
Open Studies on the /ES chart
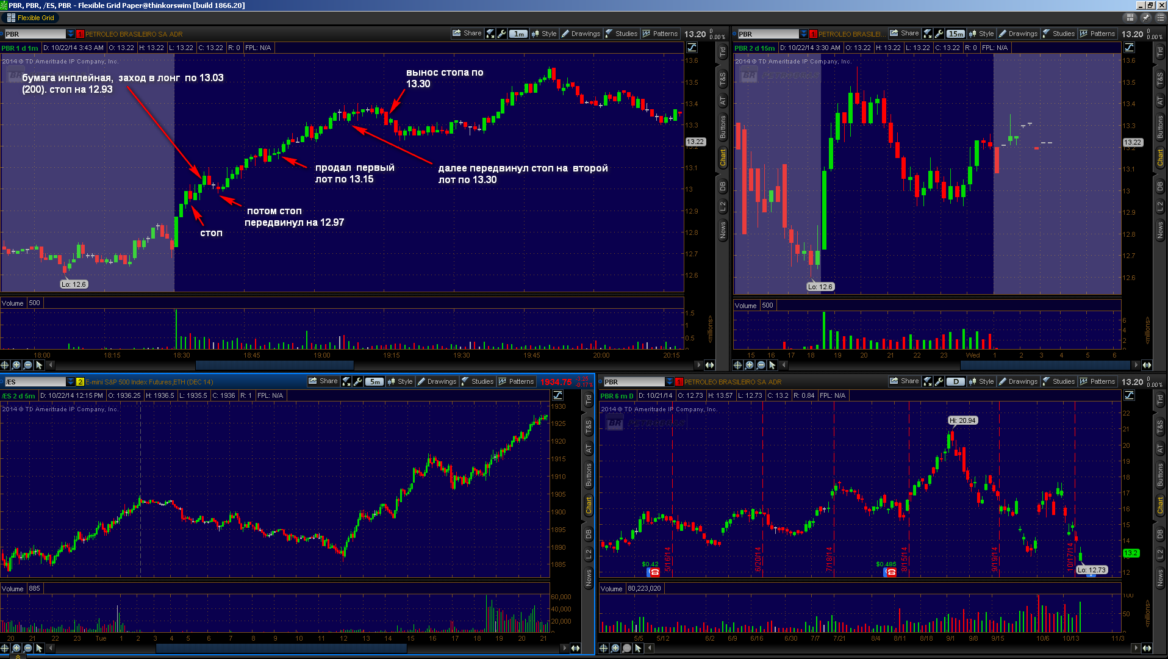point(477,381)
